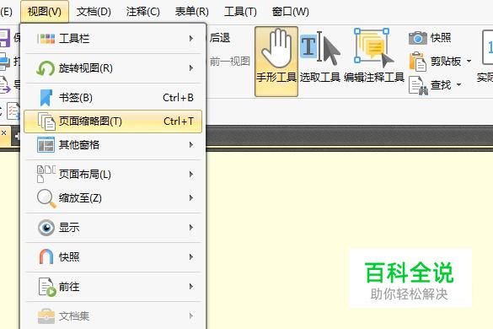Click the 文档集 briefcase icon
The height and width of the screenshot is (329, 493).
tap(46, 316)
